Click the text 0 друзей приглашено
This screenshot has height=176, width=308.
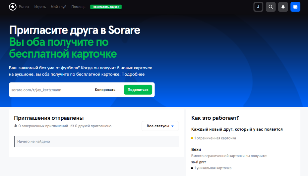pyautogui.click(x=93, y=126)
